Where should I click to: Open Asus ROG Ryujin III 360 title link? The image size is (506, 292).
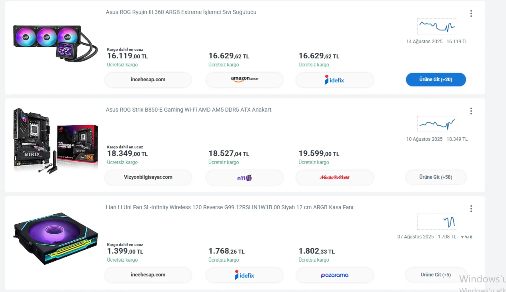coord(181,12)
